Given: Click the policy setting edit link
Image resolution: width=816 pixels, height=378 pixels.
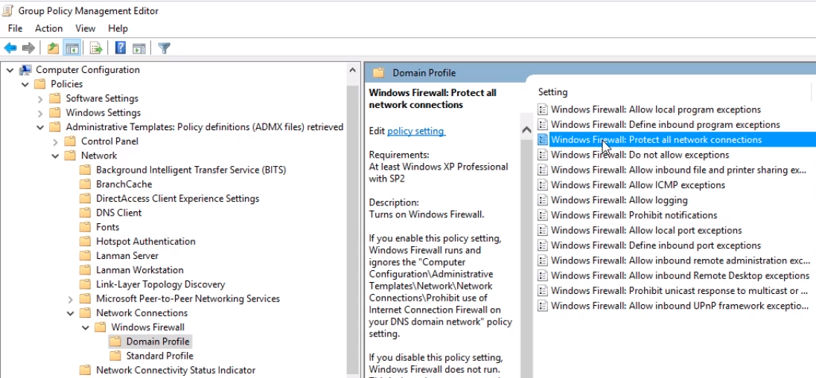Looking at the screenshot, I should coord(415,131).
